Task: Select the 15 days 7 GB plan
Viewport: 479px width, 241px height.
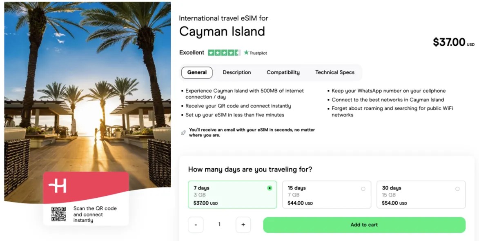Action: pyautogui.click(x=327, y=194)
